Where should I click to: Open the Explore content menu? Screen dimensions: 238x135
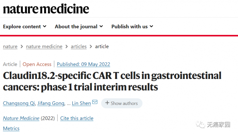[22, 27]
